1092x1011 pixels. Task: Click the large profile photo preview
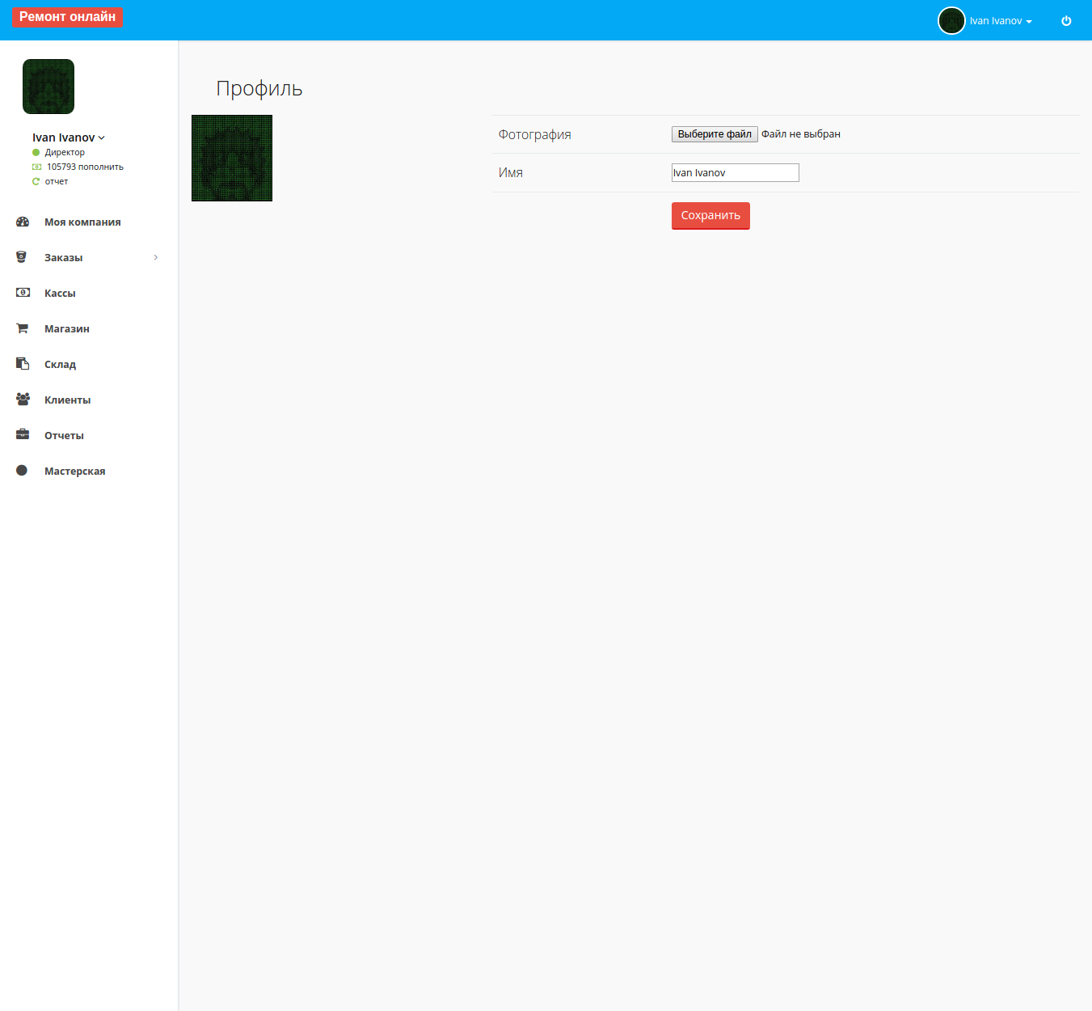[232, 158]
